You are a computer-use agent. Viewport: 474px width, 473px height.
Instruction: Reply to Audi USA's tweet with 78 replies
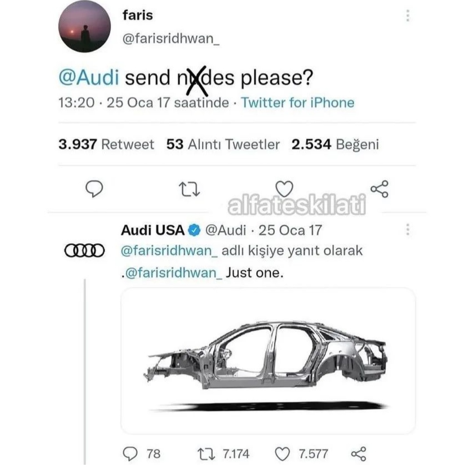click(130, 454)
